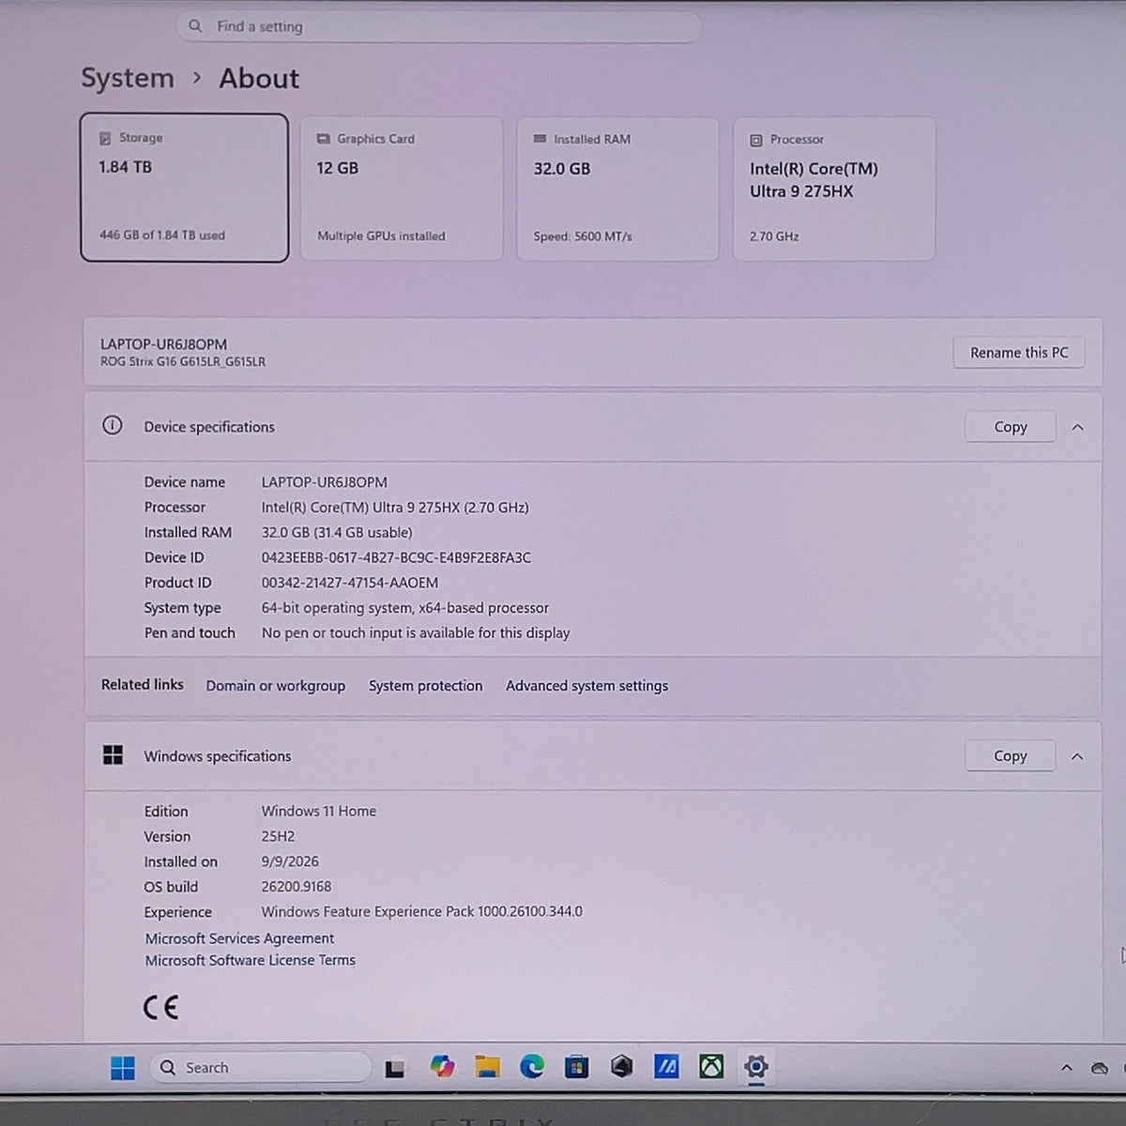The width and height of the screenshot is (1126, 1126).
Task: Open File Explorer from the taskbar
Action: click(x=487, y=1067)
